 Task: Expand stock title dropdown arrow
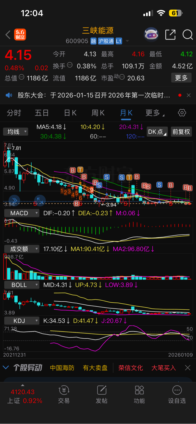tap(127, 41)
